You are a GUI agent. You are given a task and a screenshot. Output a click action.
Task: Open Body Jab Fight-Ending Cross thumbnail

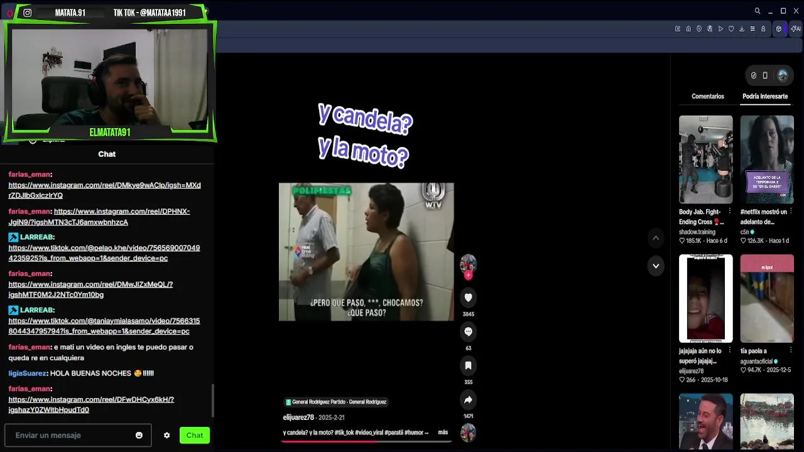tap(705, 159)
